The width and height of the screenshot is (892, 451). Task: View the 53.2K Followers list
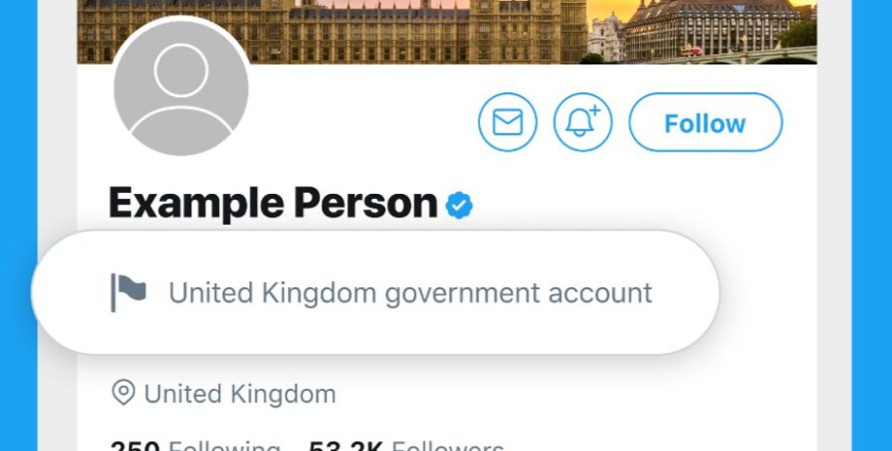pos(407,445)
